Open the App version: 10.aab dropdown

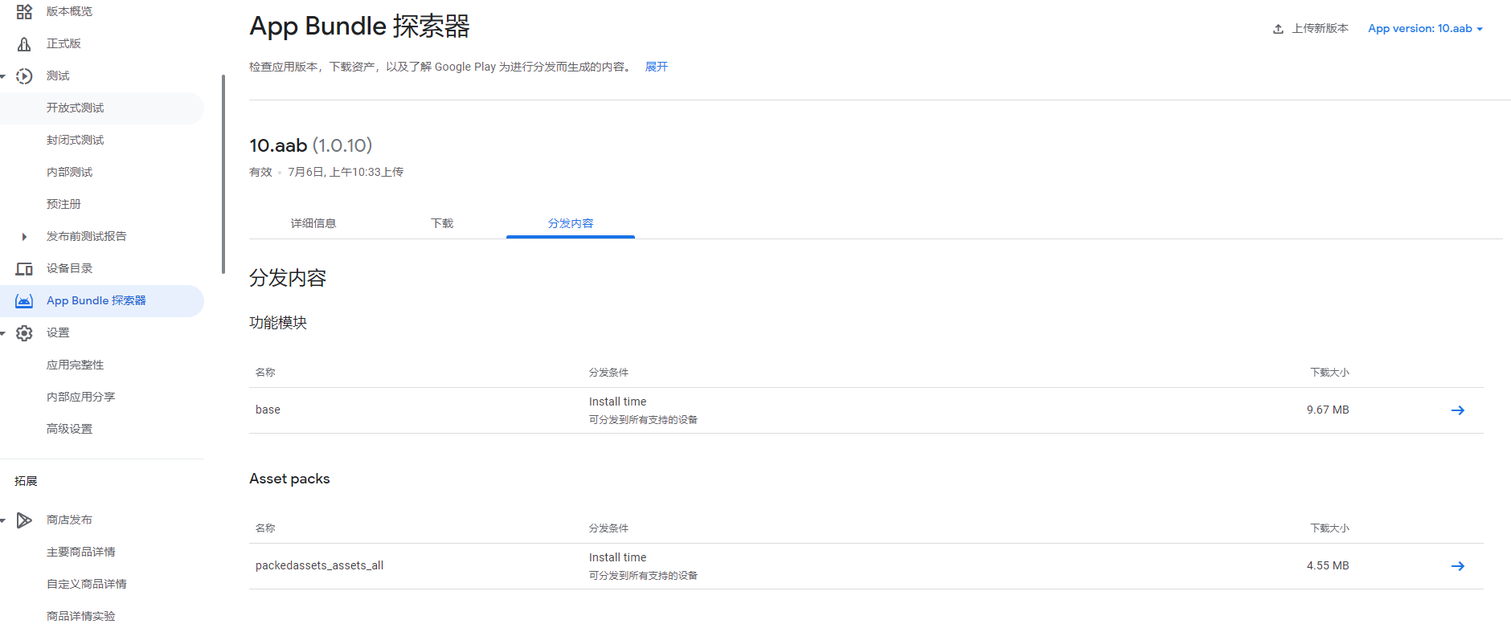click(x=1425, y=28)
